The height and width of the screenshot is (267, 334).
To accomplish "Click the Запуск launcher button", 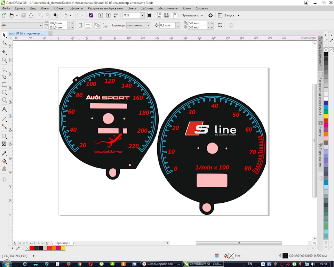I will pyautogui.click(x=229, y=15).
